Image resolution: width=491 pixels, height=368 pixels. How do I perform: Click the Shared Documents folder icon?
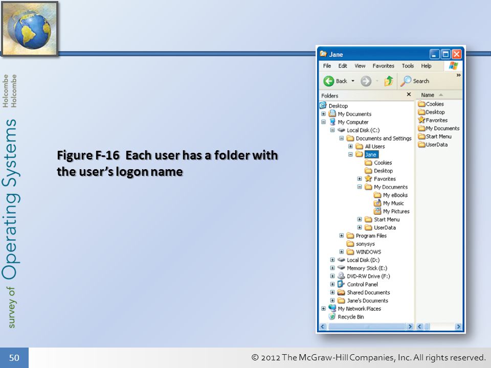tap(341, 292)
